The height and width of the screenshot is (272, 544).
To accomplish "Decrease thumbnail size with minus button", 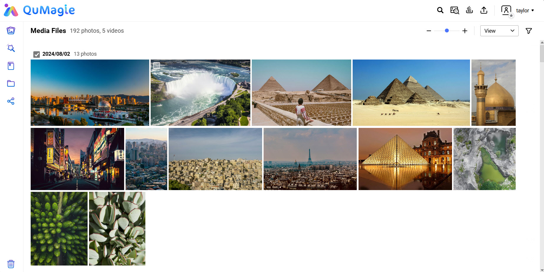I will (429, 31).
